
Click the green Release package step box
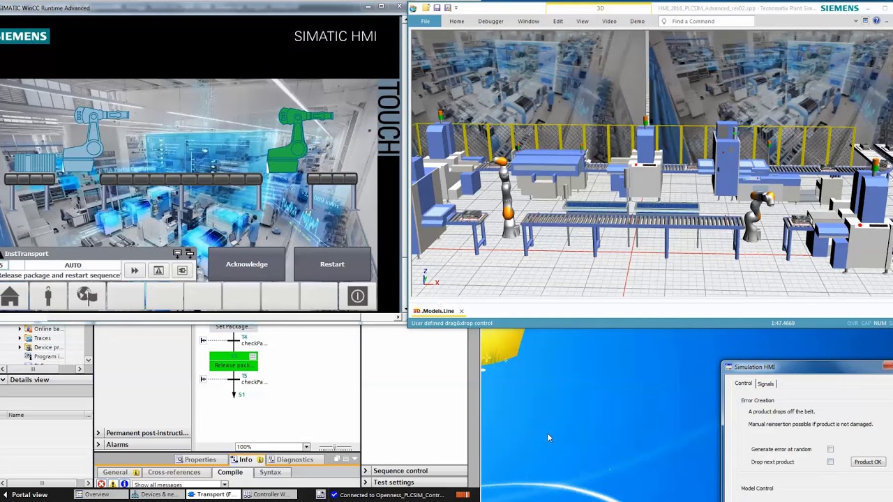tap(234, 361)
